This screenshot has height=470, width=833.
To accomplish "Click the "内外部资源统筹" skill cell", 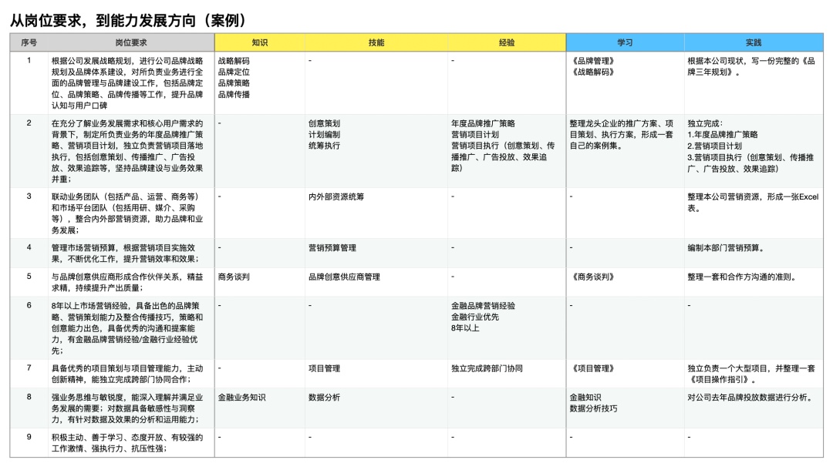I will tap(336, 196).
